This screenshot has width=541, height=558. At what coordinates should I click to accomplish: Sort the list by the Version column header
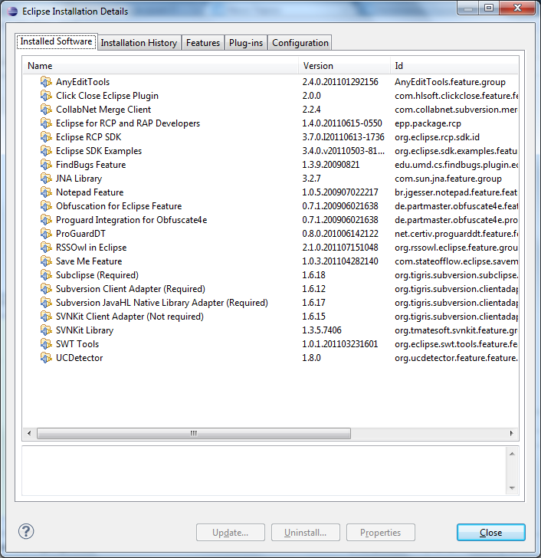pos(344,66)
